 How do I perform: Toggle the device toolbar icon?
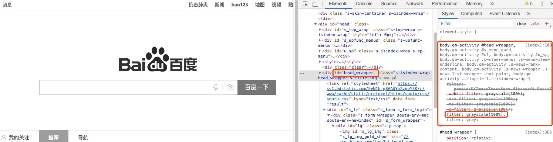pyautogui.click(x=315, y=4)
